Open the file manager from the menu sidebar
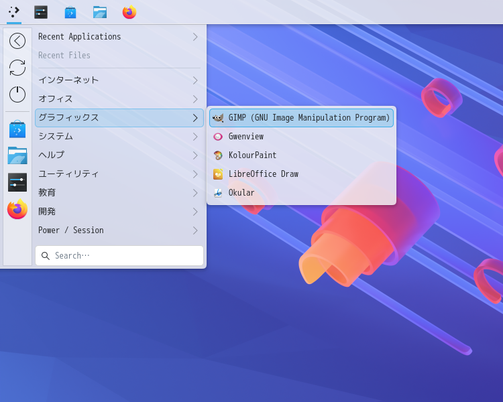Screen dimensions: 503x402 pos(17,155)
